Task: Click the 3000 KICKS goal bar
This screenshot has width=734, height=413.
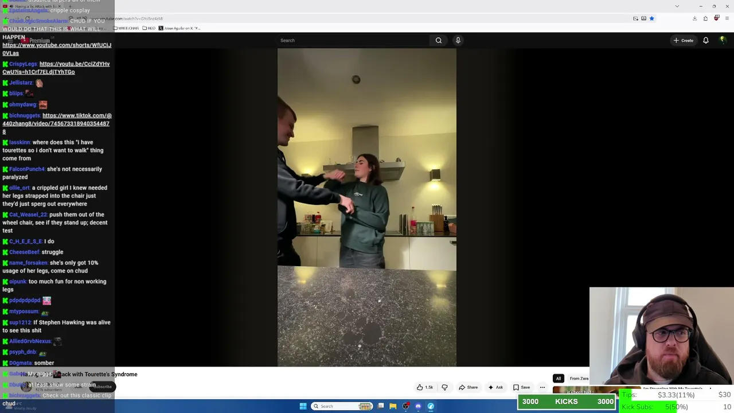Action: tap(567, 402)
